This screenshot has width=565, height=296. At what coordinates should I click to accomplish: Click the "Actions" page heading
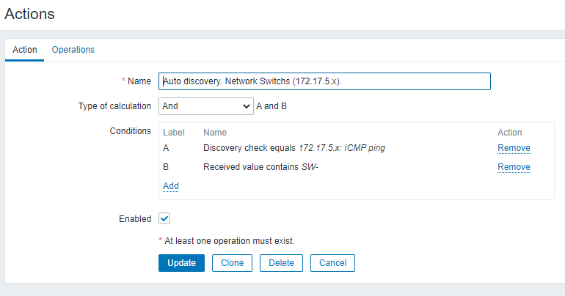30,13
